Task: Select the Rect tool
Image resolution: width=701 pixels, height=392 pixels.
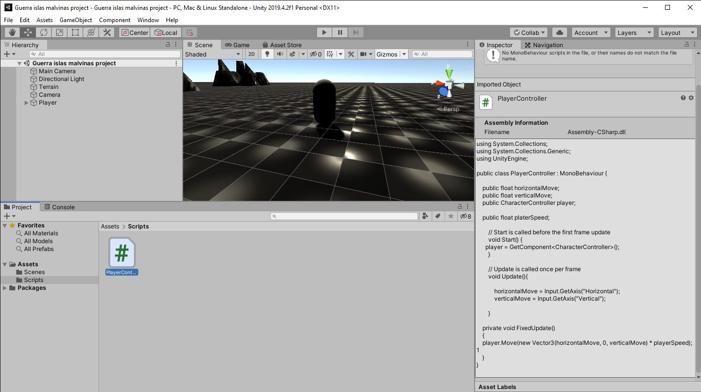Action: pos(75,32)
